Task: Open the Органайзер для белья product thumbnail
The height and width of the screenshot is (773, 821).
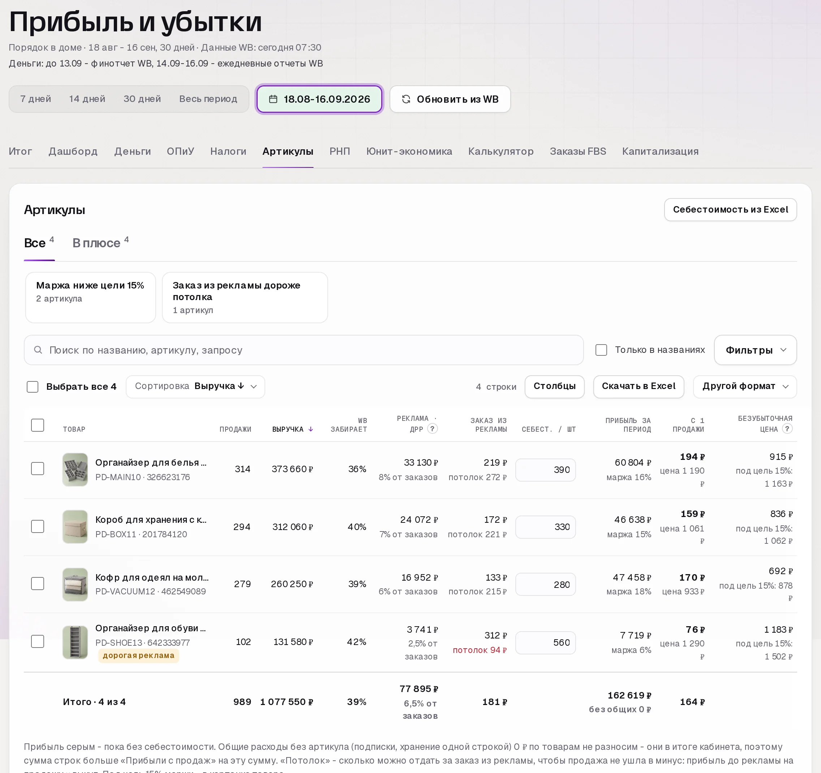Action: pos(75,469)
